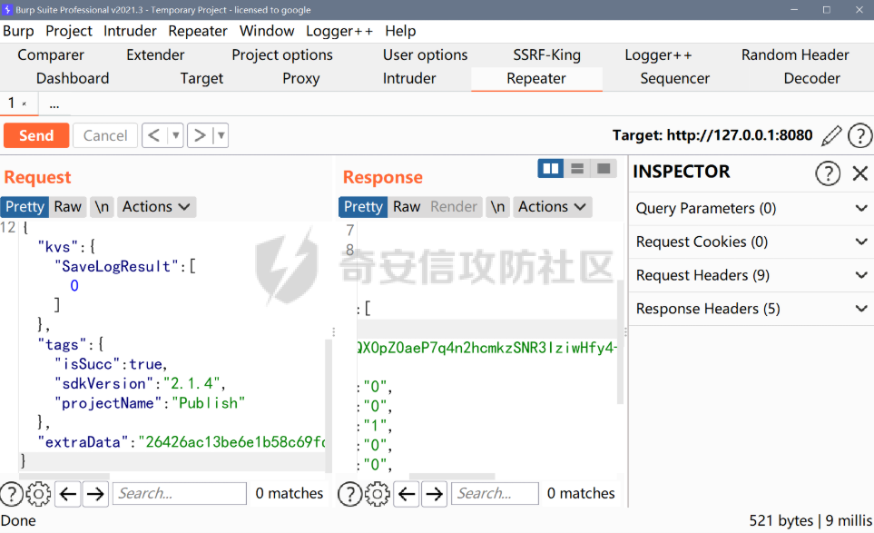
Task: Expand Response Headers (5) section
Action: 751,309
